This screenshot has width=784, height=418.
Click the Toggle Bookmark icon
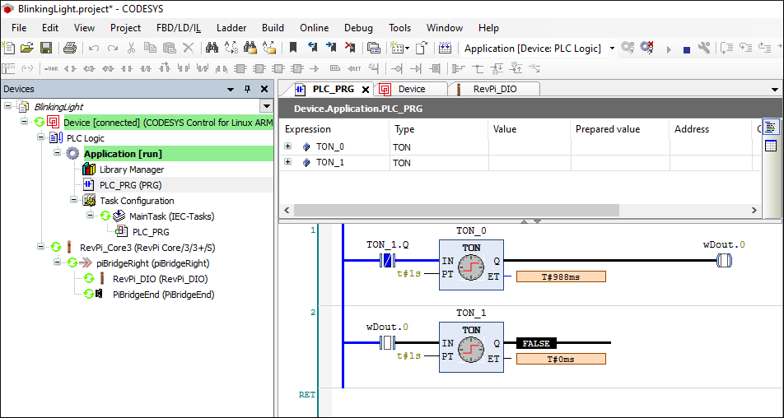pos(293,48)
